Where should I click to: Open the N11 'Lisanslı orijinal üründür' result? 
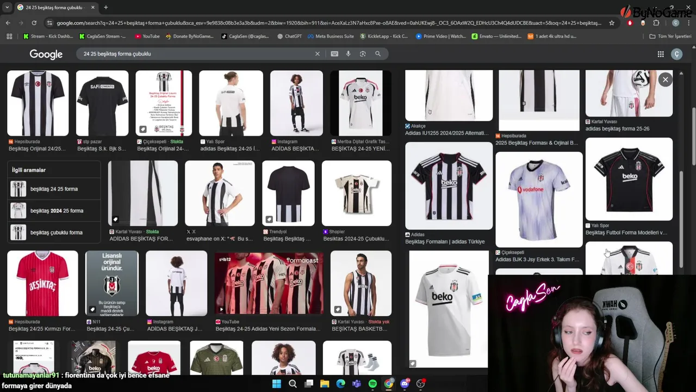[112, 283]
